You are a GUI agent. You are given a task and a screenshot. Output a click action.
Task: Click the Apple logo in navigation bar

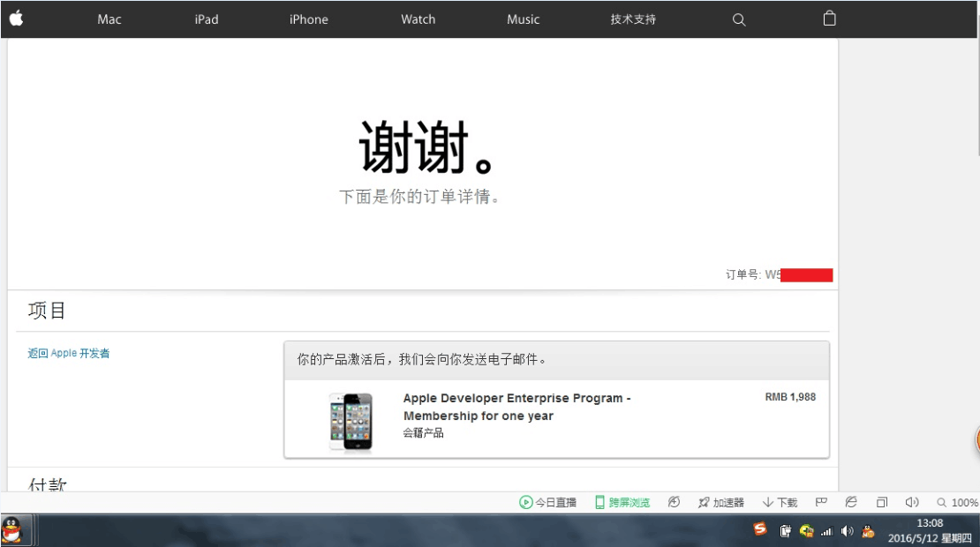(x=16, y=19)
